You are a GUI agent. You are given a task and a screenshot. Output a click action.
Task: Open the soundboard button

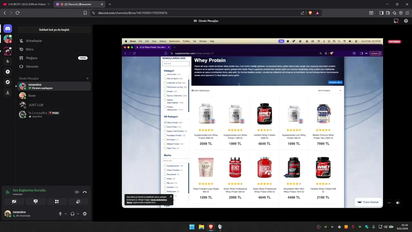78,201
